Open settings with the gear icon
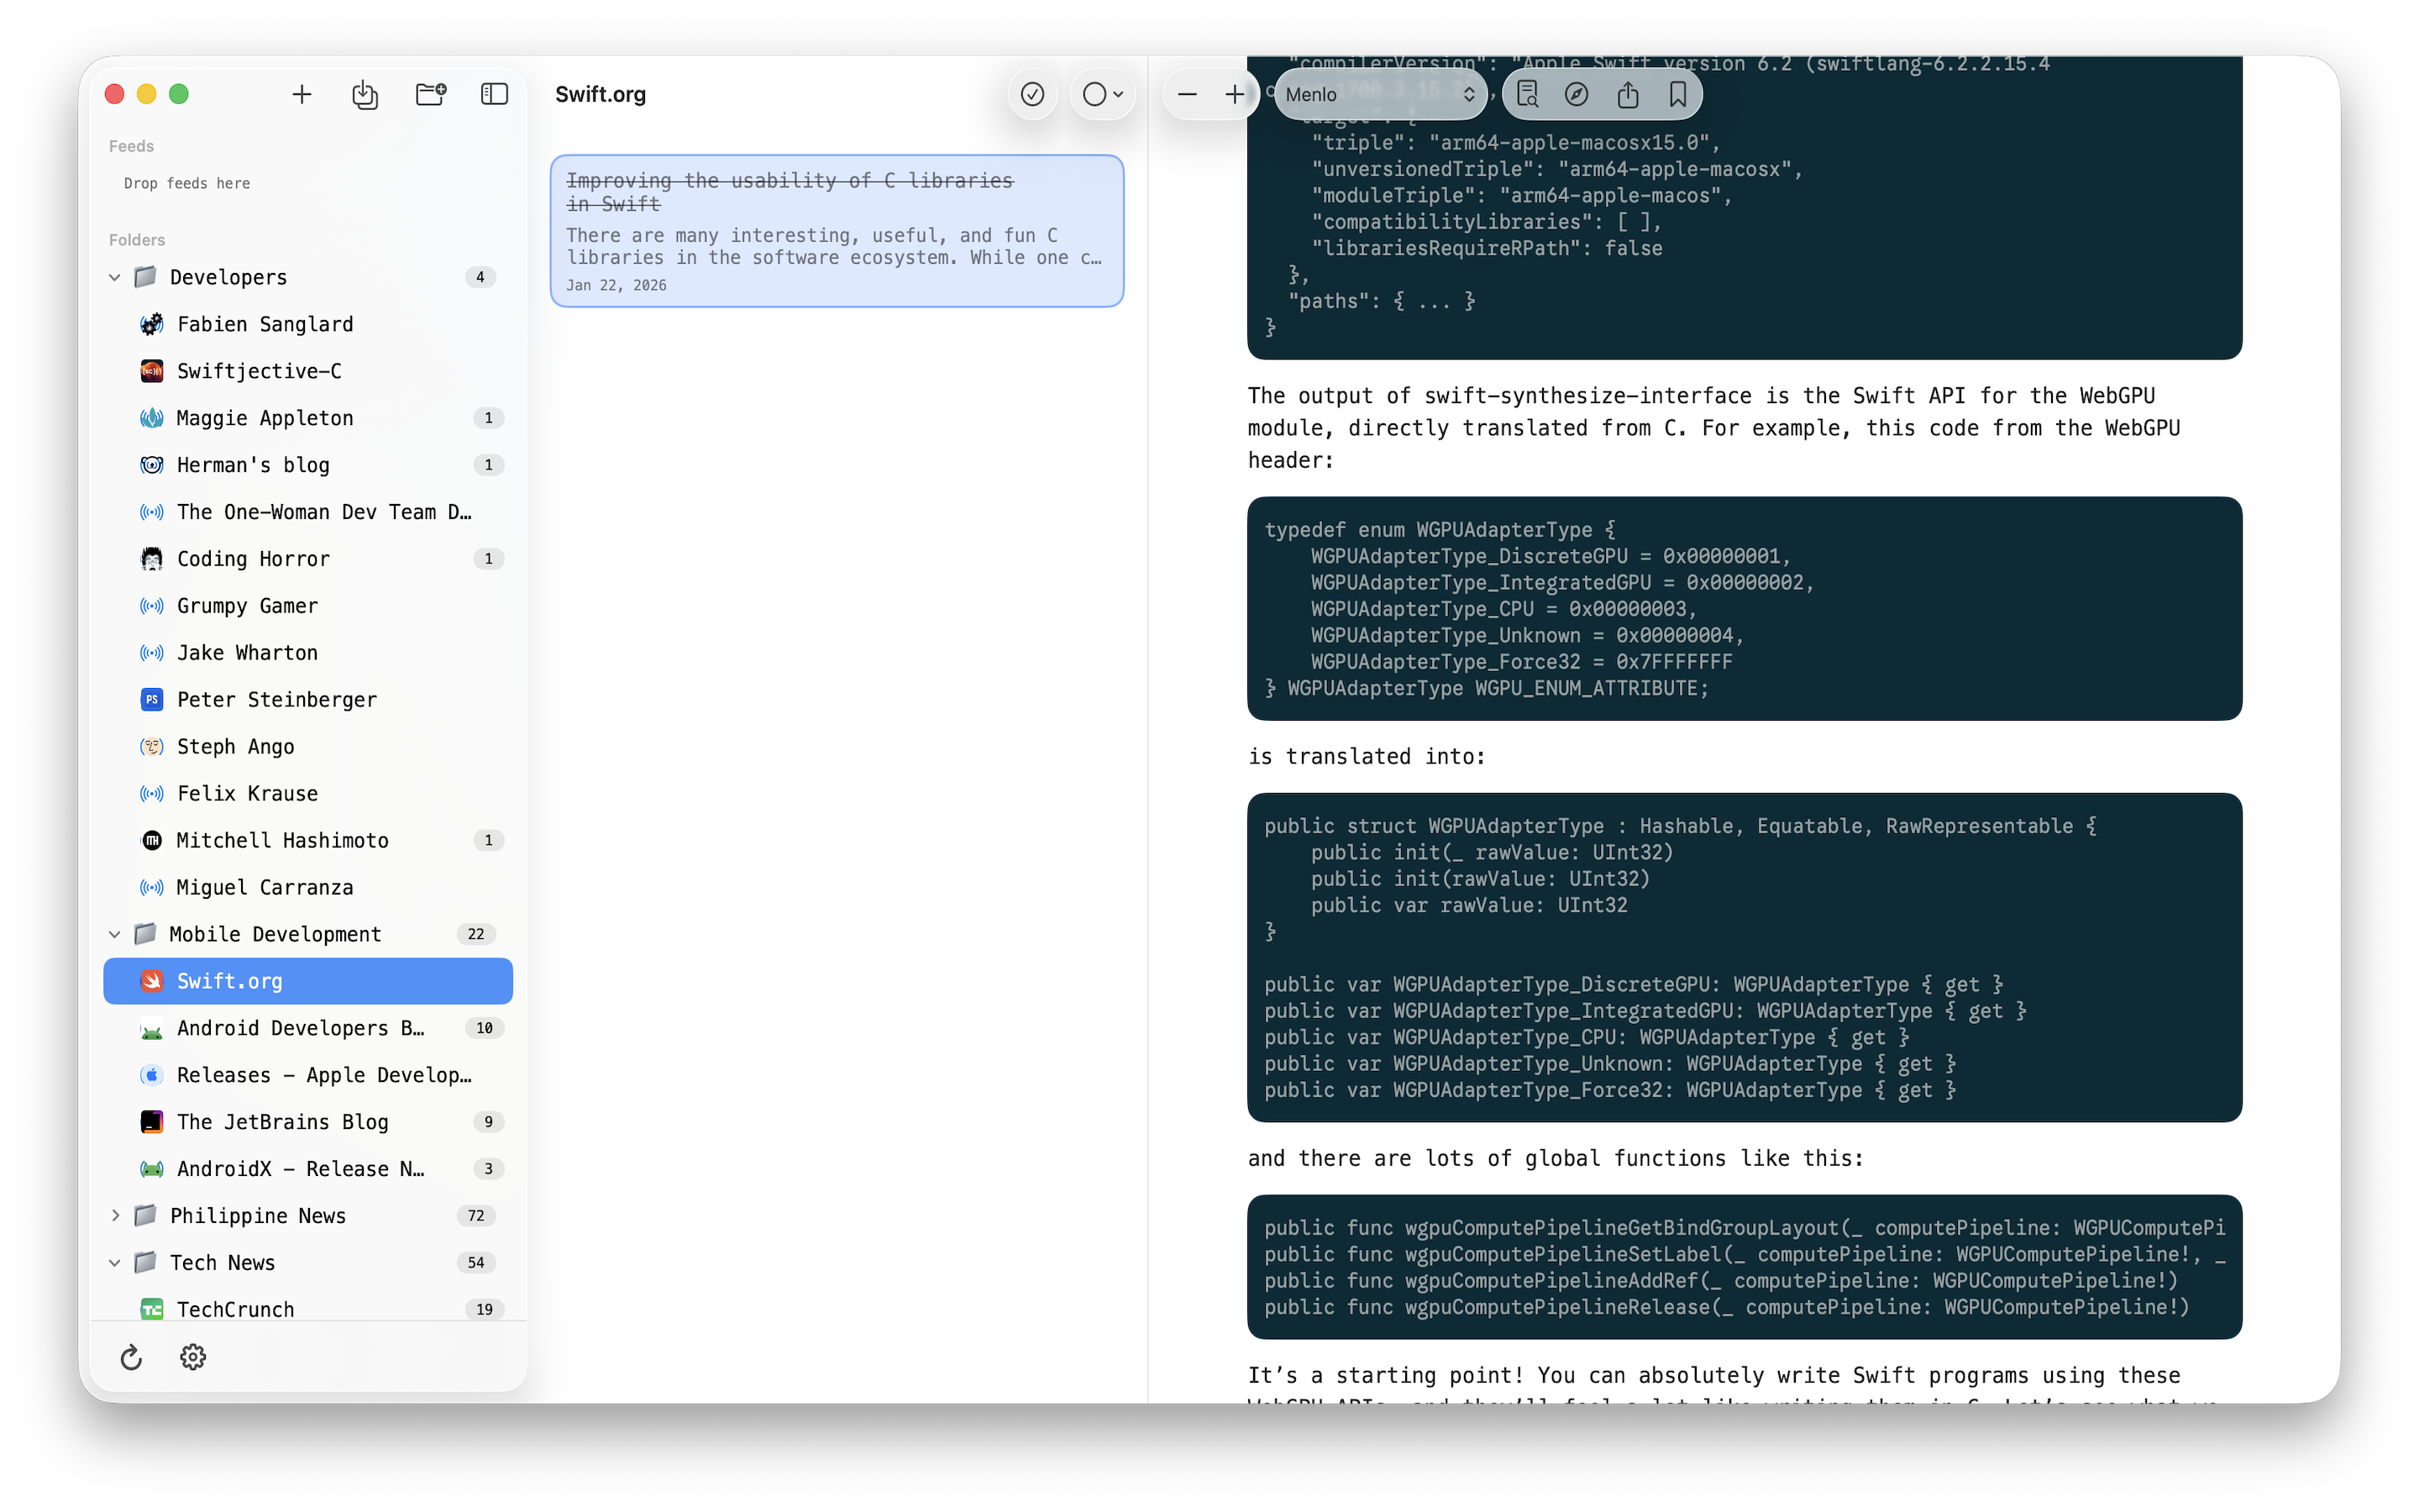 [192, 1357]
